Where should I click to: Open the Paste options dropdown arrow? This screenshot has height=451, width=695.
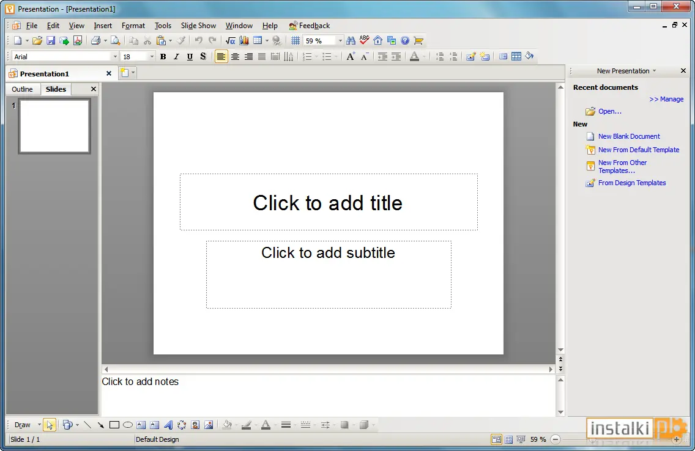coord(170,41)
